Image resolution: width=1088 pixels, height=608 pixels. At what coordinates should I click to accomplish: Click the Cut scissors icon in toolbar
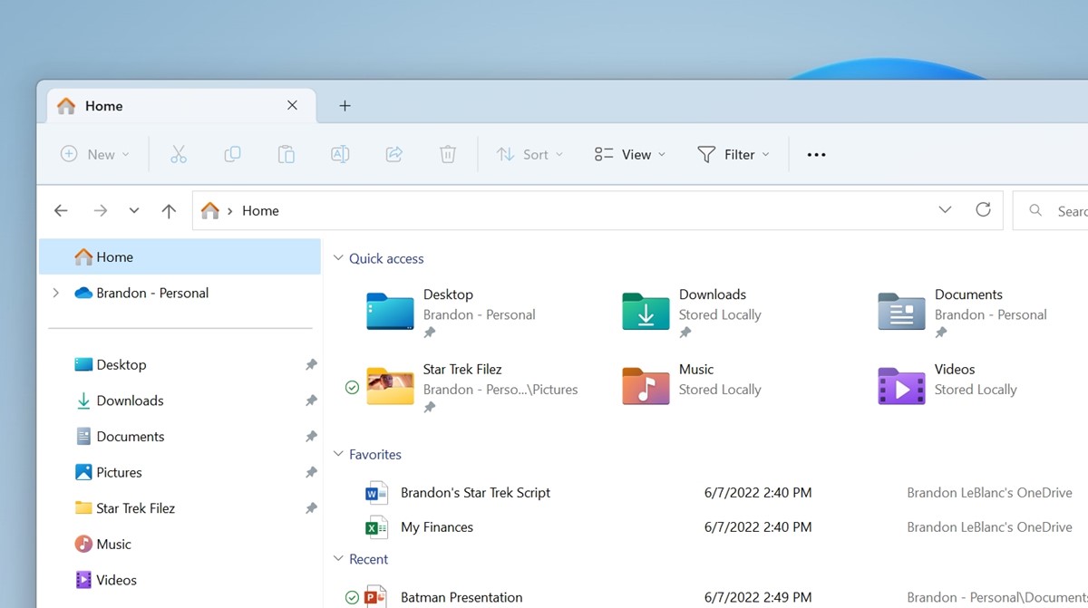coord(179,155)
